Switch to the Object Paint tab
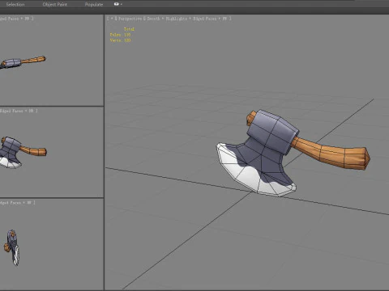Screen dimensions: 389x291 55,4
